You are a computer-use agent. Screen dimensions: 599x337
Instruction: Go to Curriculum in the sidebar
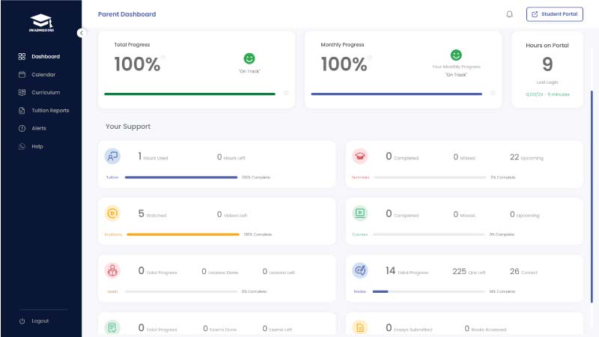pos(41,92)
